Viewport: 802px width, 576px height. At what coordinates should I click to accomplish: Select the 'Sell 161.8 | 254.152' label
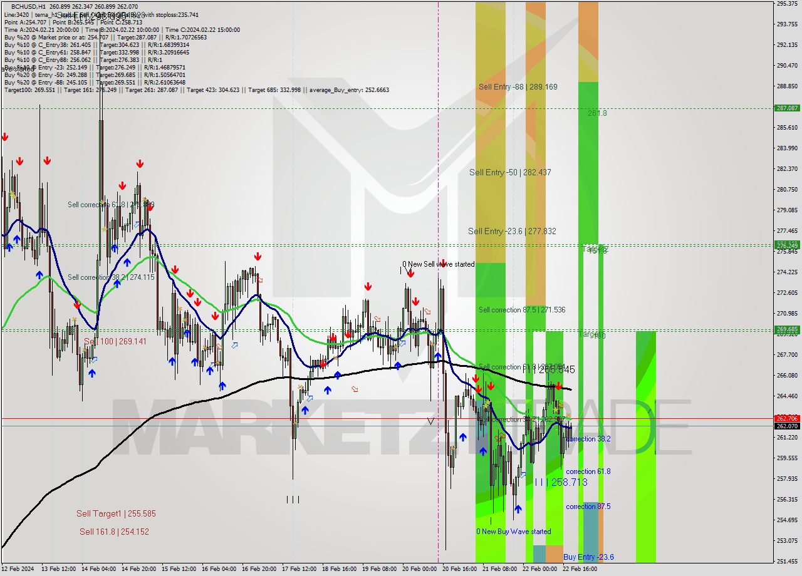click(x=114, y=532)
